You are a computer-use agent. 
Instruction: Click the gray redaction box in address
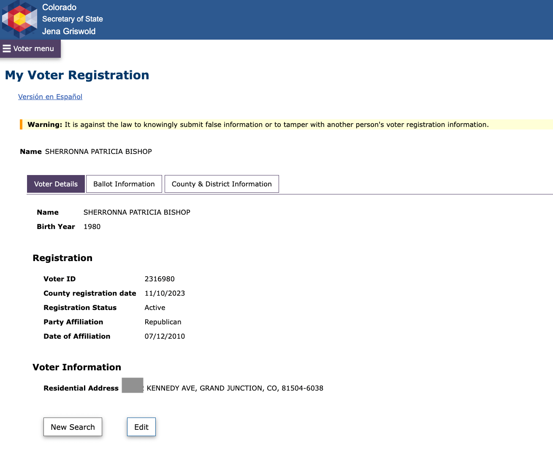pos(133,385)
